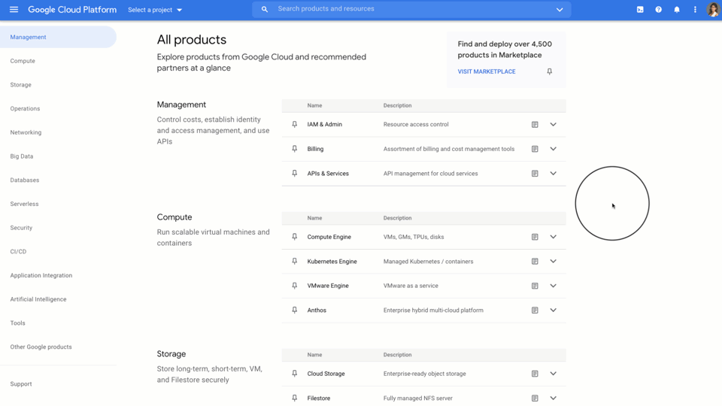The width and height of the screenshot is (722, 406).
Task: Open the notifications bell in header
Action: 677,10
